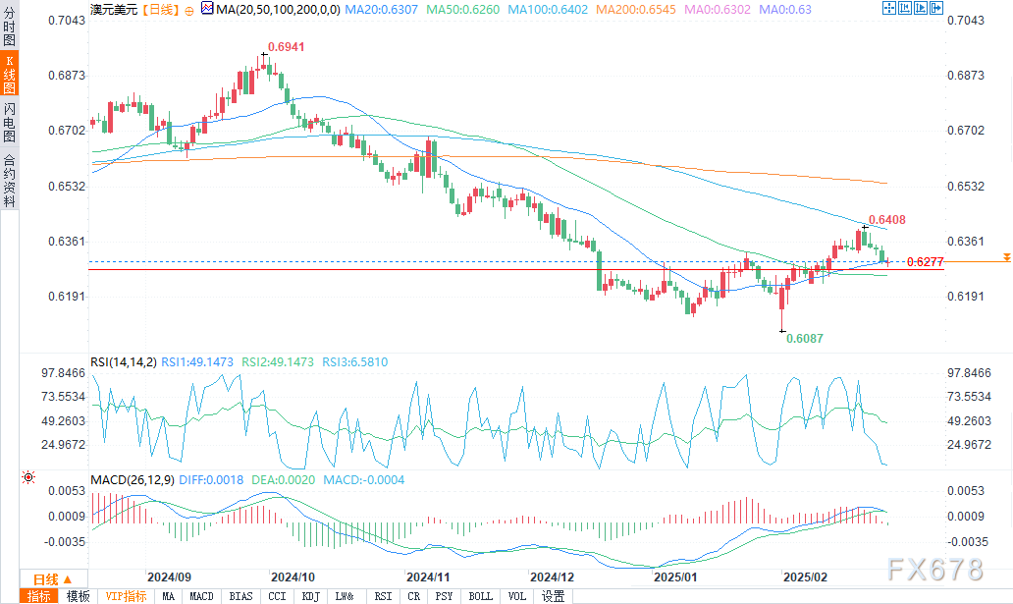Viewport: 1013px width, 604px height.
Task: Switch to the 闪电图 side tab
Action: (9, 122)
